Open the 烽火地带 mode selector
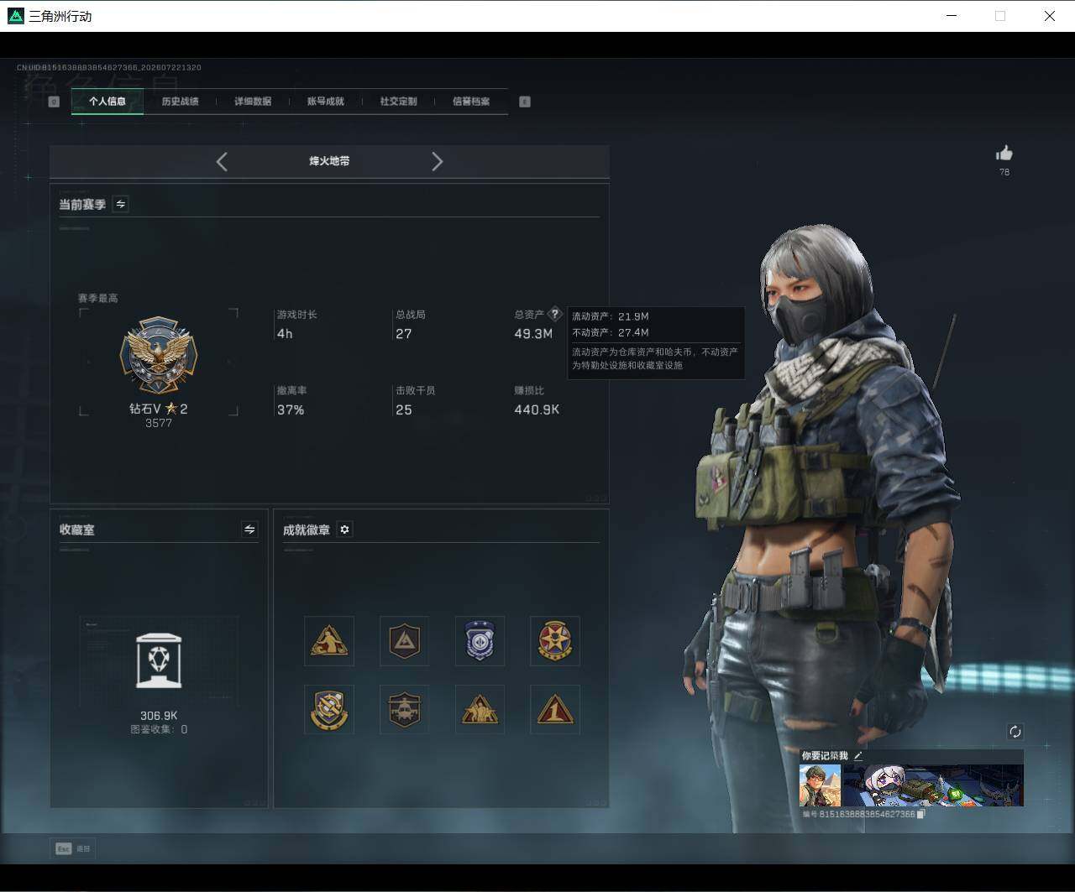This screenshot has width=1075, height=892. click(329, 161)
